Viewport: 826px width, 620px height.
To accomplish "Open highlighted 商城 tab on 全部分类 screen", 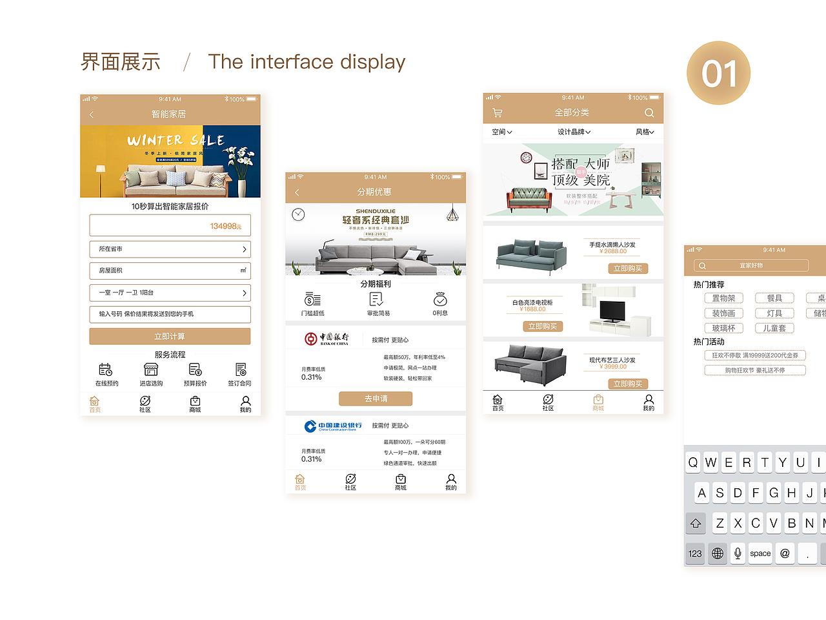I will coord(598,403).
